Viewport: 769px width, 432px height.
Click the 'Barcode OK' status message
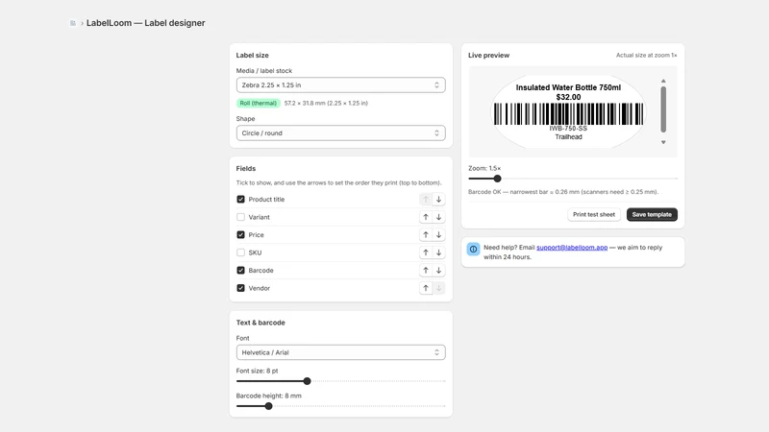[563, 192]
